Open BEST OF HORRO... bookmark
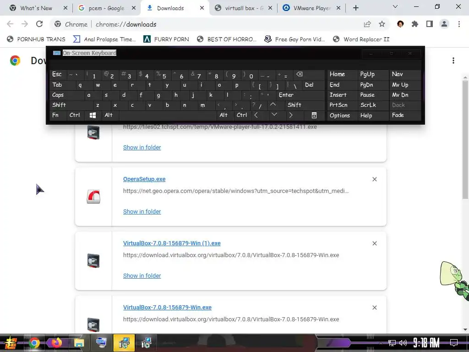The height and width of the screenshot is (352, 469). click(227, 39)
